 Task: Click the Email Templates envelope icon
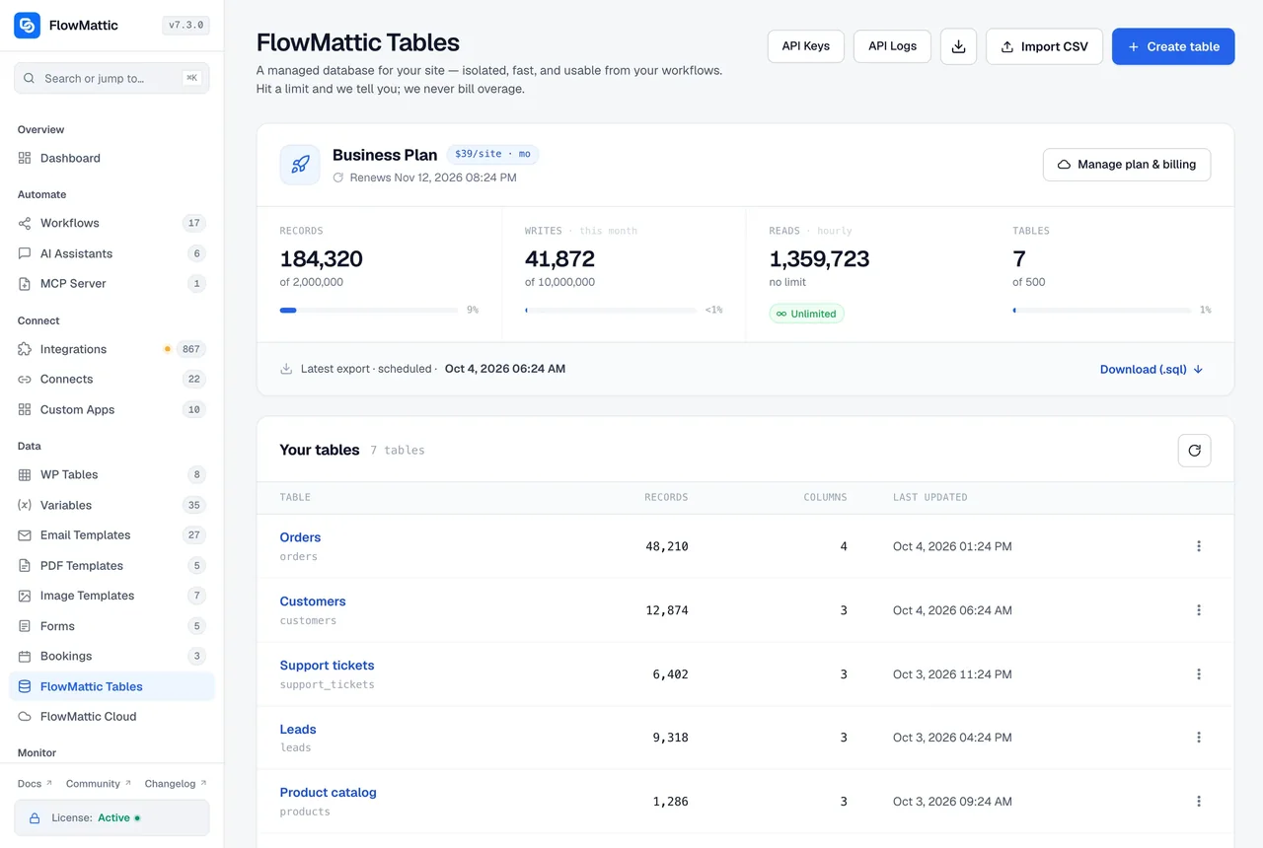(x=25, y=535)
